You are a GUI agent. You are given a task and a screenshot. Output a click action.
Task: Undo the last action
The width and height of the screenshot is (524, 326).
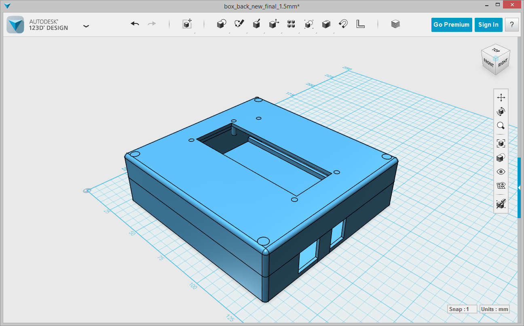point(135,24)
